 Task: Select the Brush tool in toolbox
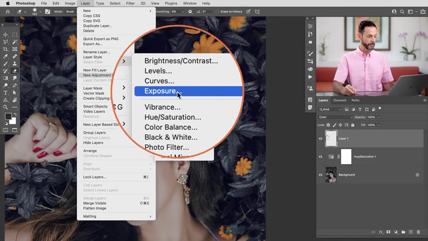6,64
